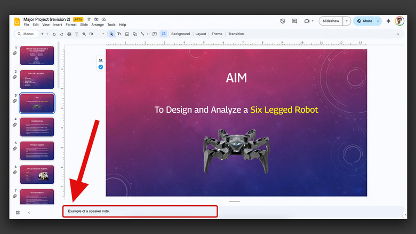Search the Menus field
Screen dimensions: 416x234
[27, 34]
